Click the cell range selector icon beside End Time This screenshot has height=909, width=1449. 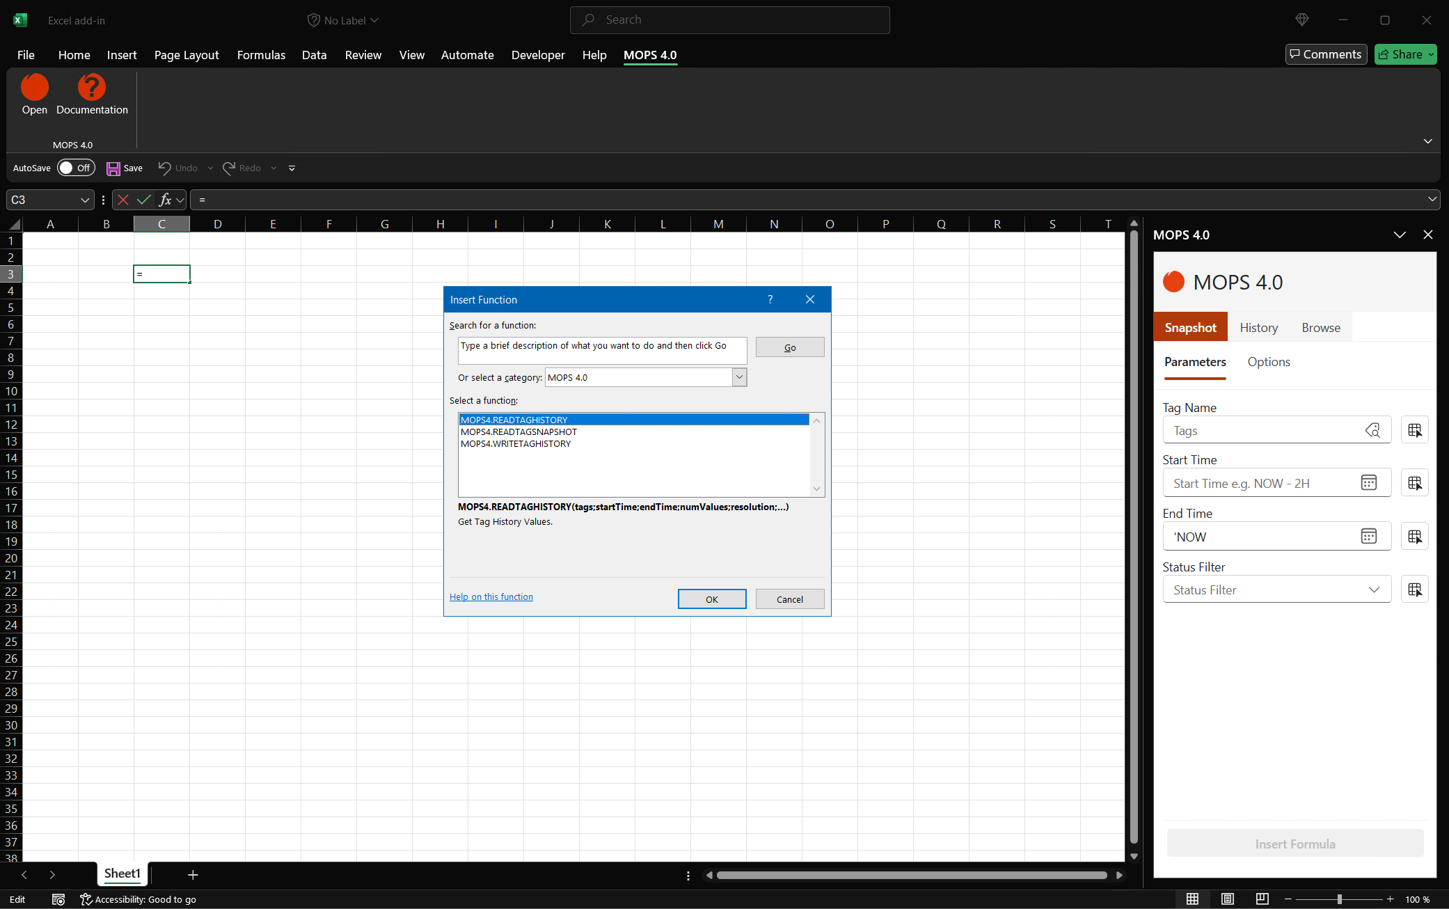click(1415, 536)
